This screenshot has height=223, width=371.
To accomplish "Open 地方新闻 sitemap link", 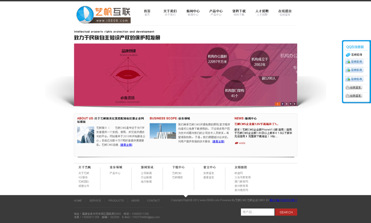I will 146,181.
